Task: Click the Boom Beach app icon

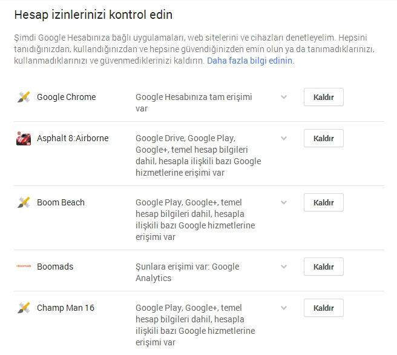Action: (24, 202)
